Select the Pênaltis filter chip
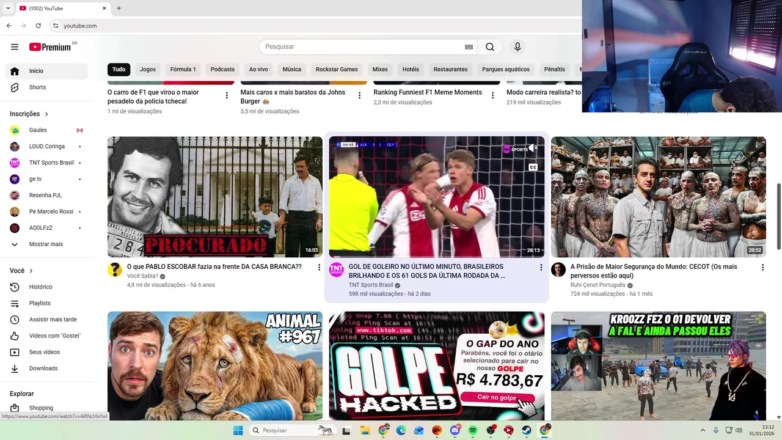The height and width of the screenshot is (440, 782). pos(555,69)
